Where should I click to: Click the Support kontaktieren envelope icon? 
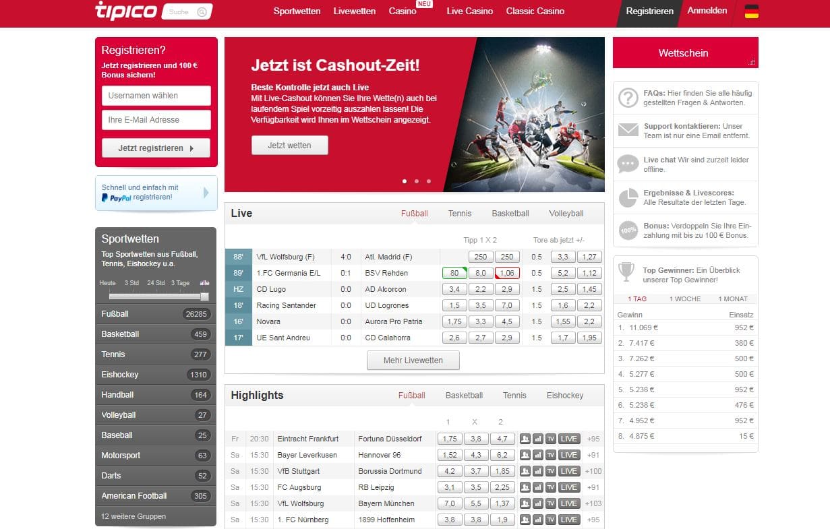coord(628,130)
